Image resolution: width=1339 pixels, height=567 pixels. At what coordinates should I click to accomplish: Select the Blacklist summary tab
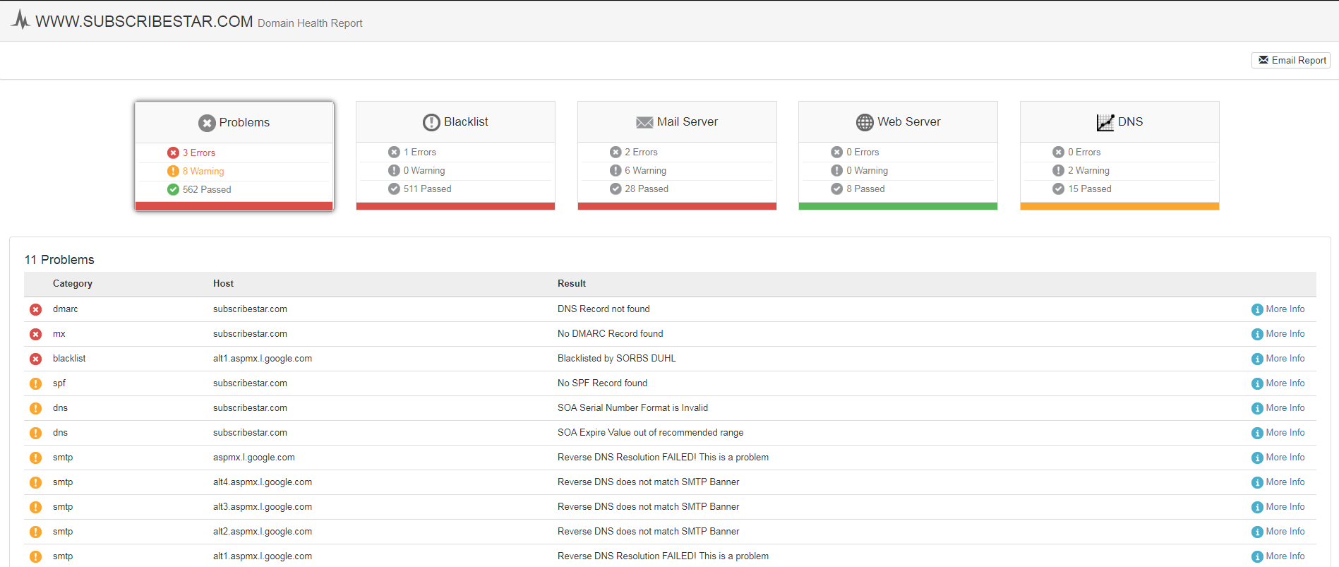click(455, 155)
